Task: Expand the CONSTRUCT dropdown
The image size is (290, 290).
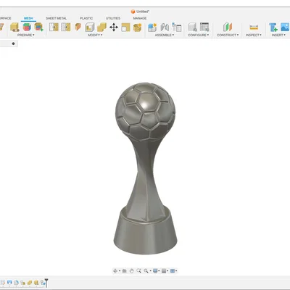Action: 228,35
